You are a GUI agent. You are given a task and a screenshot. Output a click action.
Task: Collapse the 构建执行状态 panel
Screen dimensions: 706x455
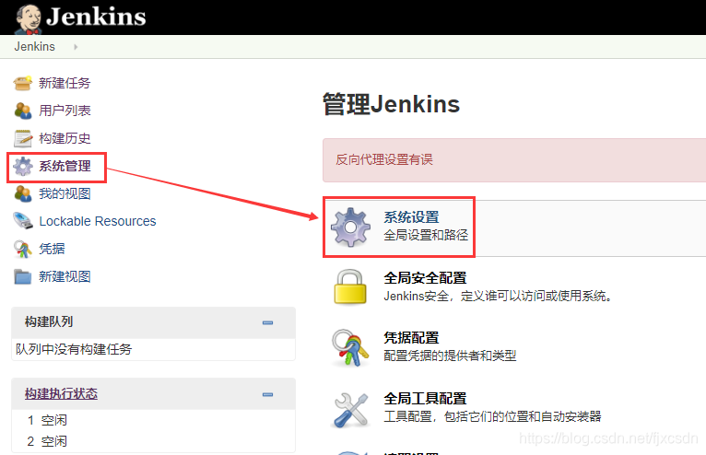click(267, 395)
